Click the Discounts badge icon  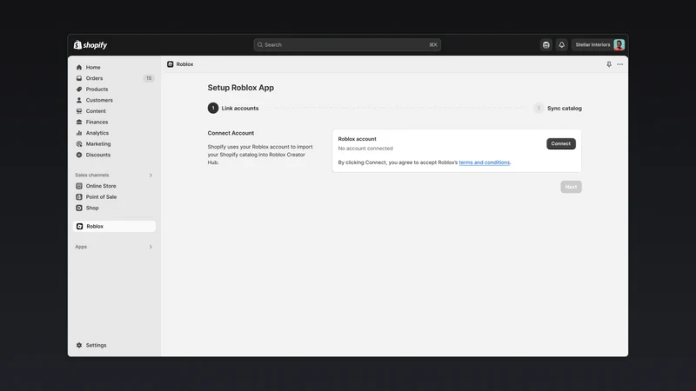79,156
